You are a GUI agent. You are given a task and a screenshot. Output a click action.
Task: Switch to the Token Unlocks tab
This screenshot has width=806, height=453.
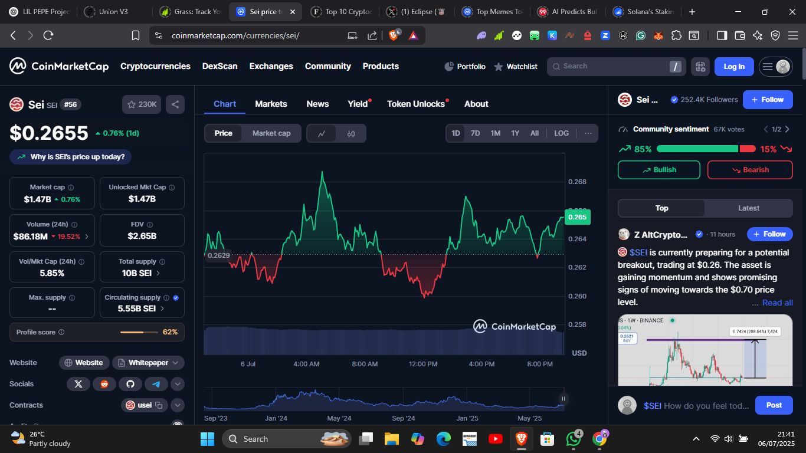[x=416, y=104]
